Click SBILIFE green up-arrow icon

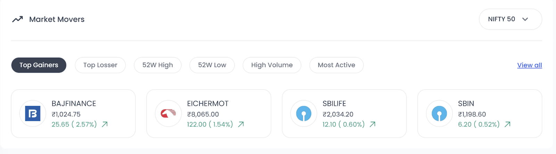pyautogui.click(x=373, y=124)
